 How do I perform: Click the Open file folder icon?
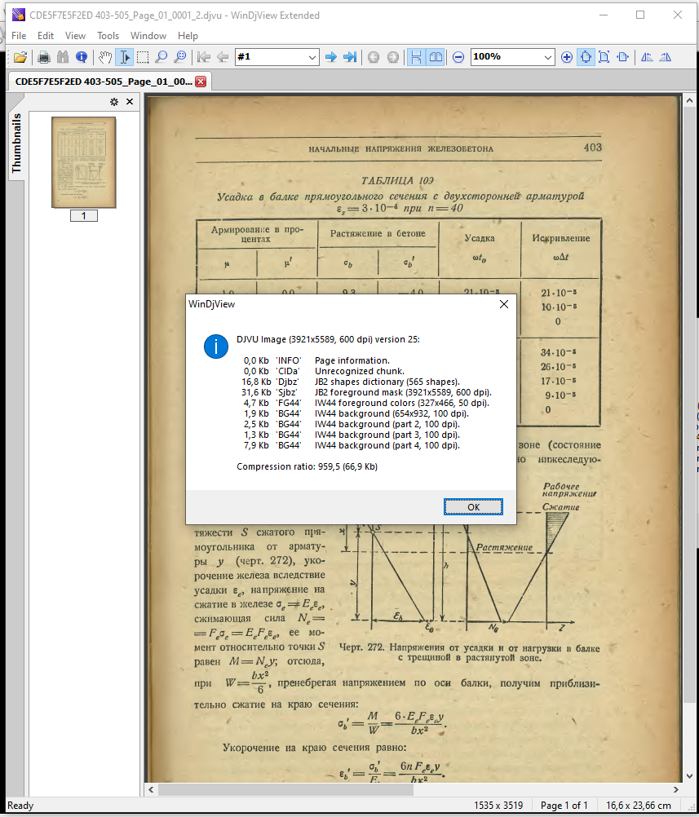(20, 57)
